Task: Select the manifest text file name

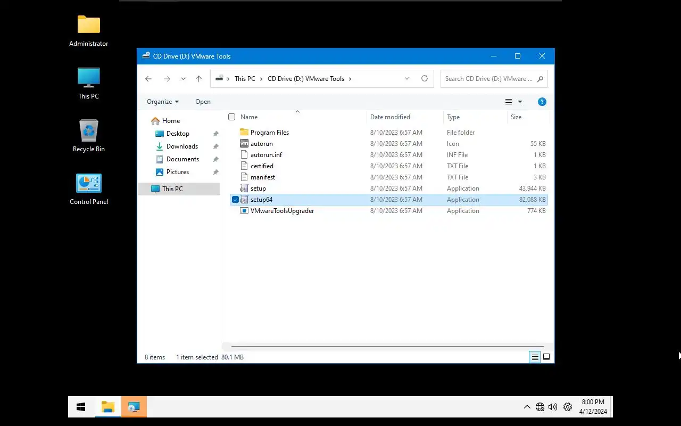Action: [x=263, y=177]
